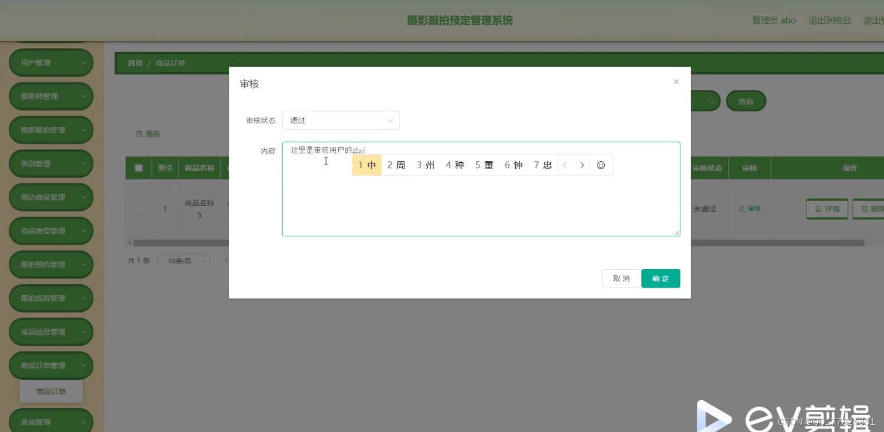
Task: Click the 商品名称 5 table cell
Action: [x=199, y=209]
